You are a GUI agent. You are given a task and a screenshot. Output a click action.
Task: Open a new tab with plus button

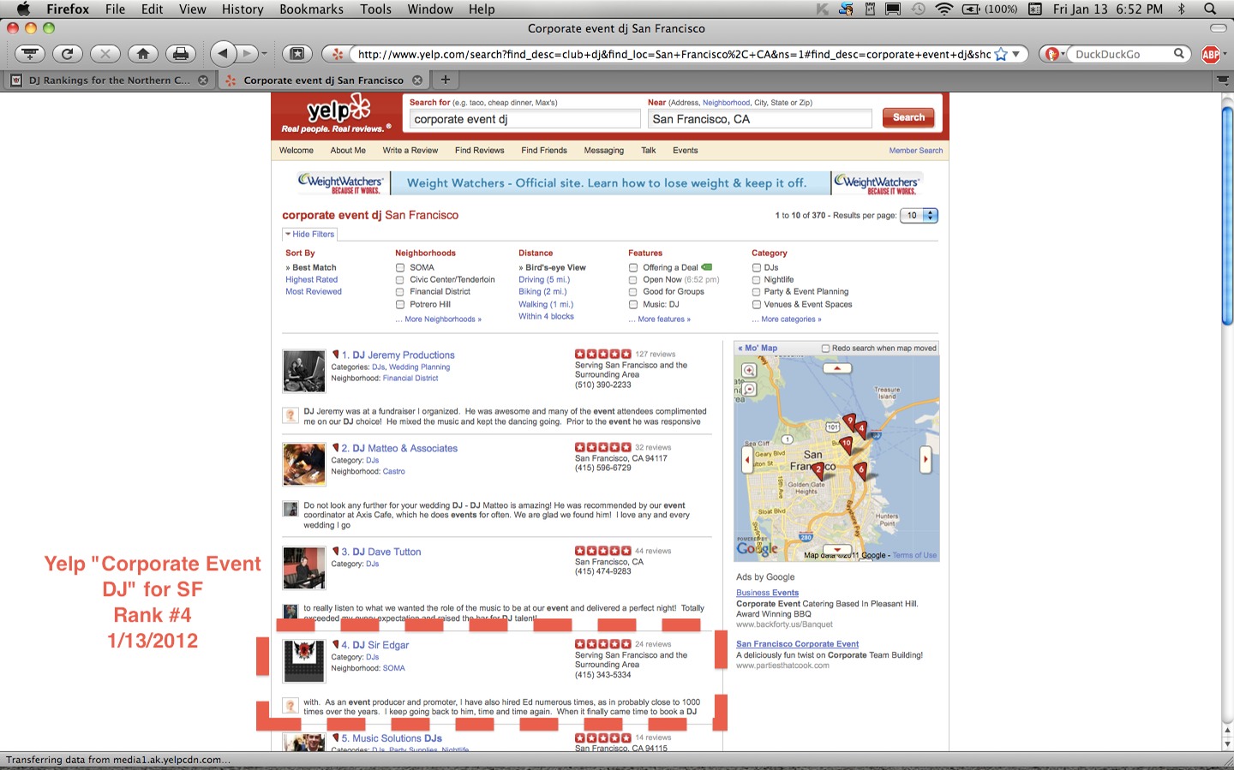pyautogui.click(x=445, y=80)
